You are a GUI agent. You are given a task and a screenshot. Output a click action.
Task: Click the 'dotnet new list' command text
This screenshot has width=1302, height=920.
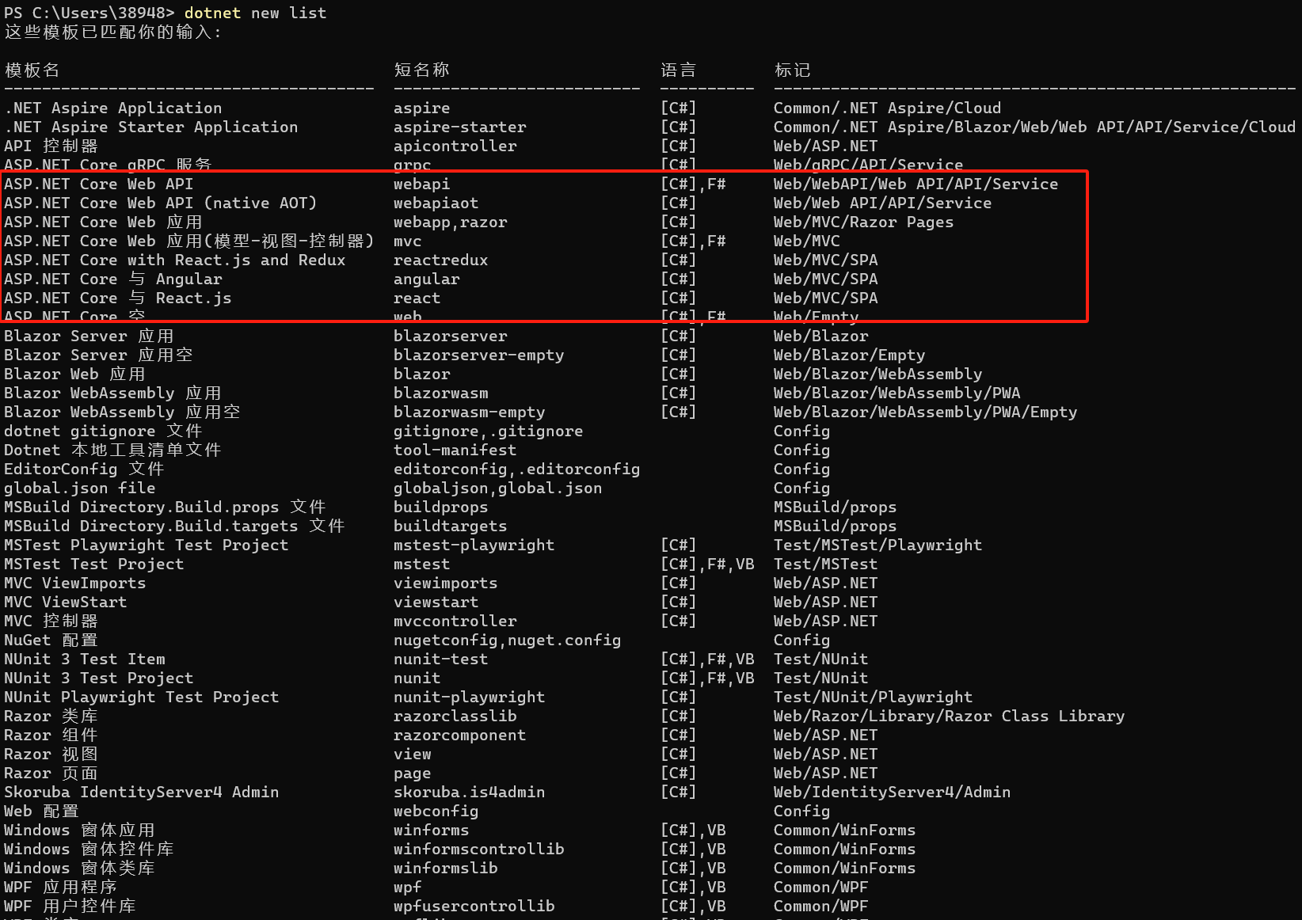[x=255, y=13]
